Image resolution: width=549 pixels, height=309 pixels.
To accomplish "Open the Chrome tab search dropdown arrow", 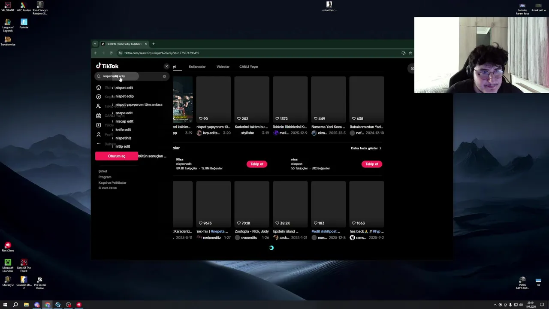I will click(95, 44).
